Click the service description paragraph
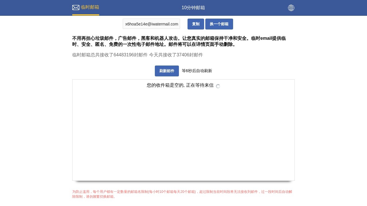Screen dimensions: 367x206 179,41
